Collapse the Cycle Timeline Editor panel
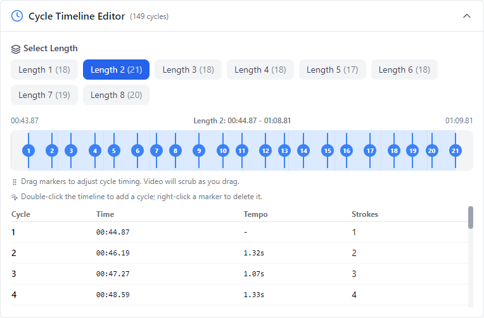The height and width of the screenshot is (318, 484). click(x=467, y=16)
